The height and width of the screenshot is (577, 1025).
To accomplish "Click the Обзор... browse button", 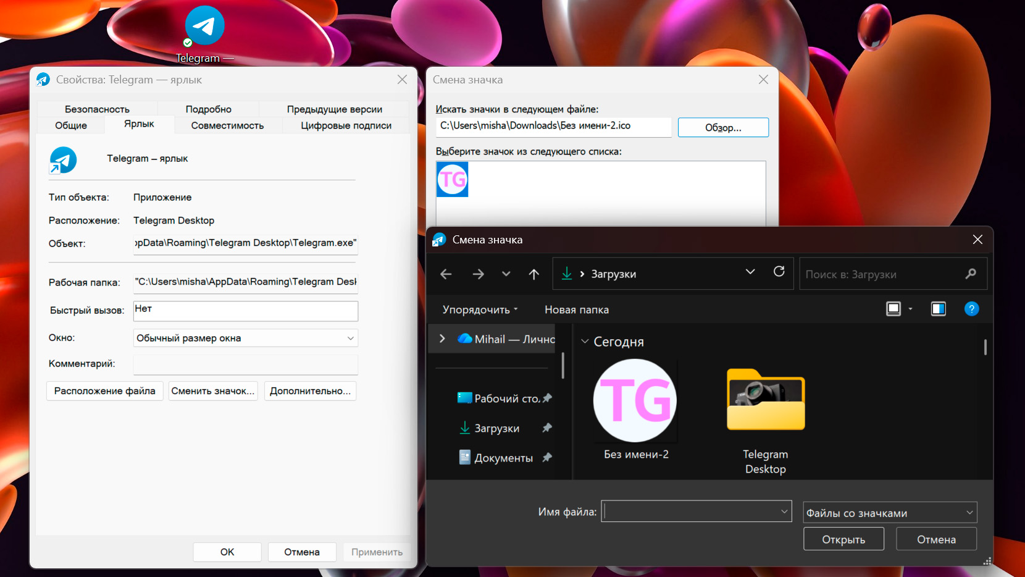I will click(723, 127).
